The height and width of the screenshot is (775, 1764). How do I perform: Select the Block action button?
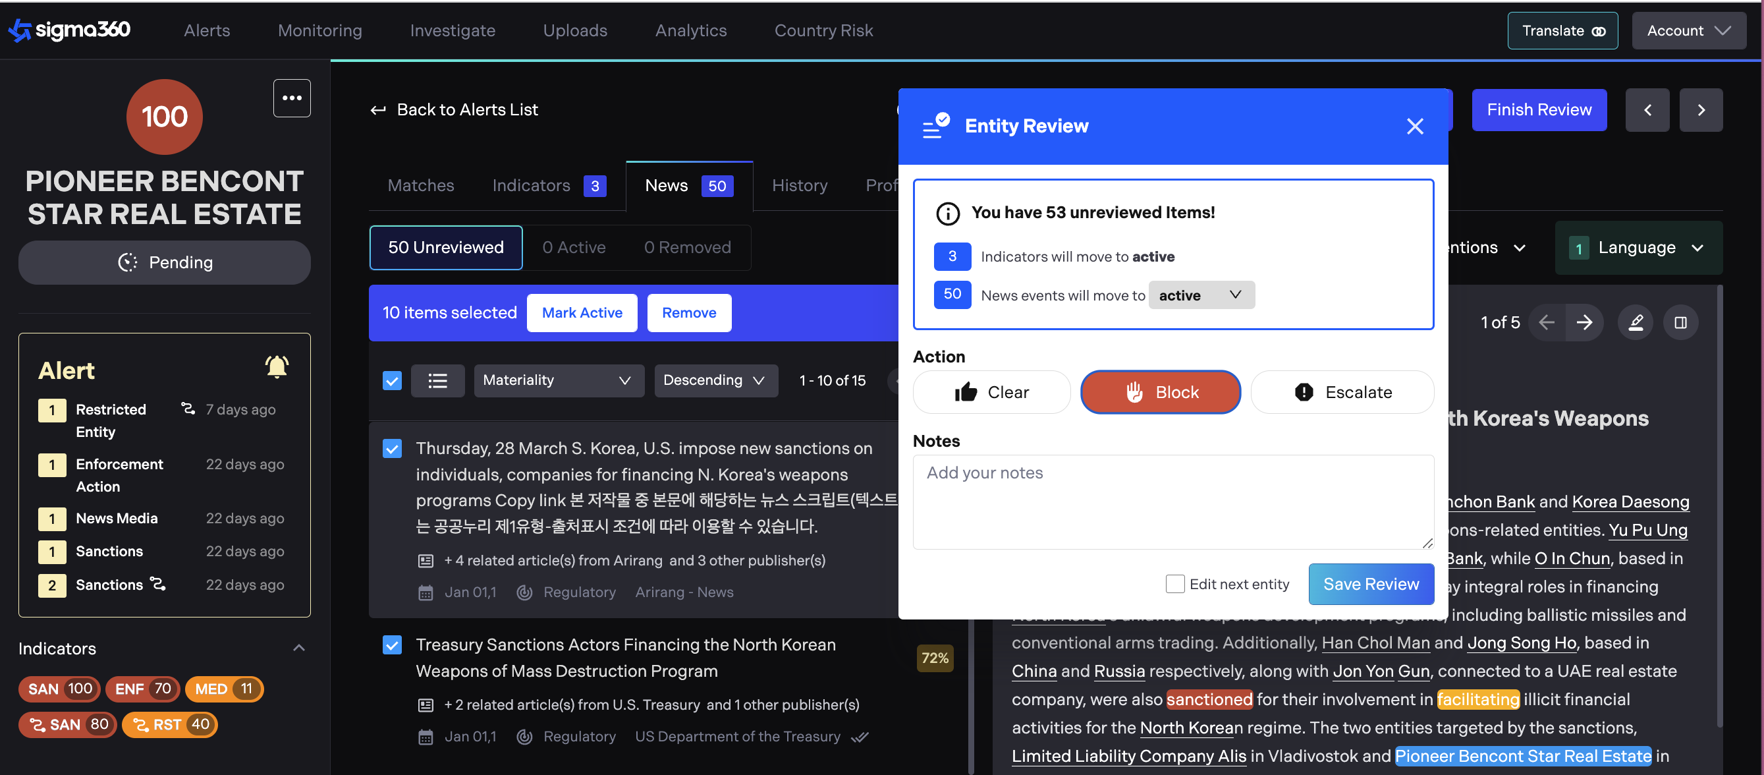pos(1160,392)
